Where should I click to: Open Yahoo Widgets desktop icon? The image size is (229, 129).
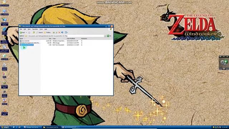(x=4, y=94)
